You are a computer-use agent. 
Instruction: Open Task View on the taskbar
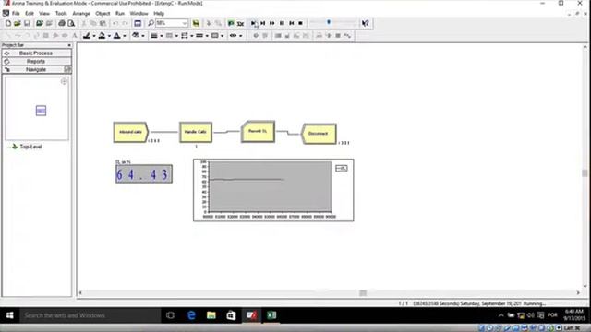pyautogui.click(x=170, y=315)
